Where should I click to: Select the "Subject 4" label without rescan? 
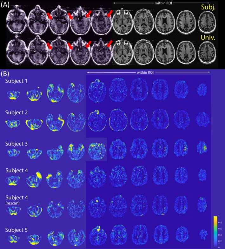(17, 170)
